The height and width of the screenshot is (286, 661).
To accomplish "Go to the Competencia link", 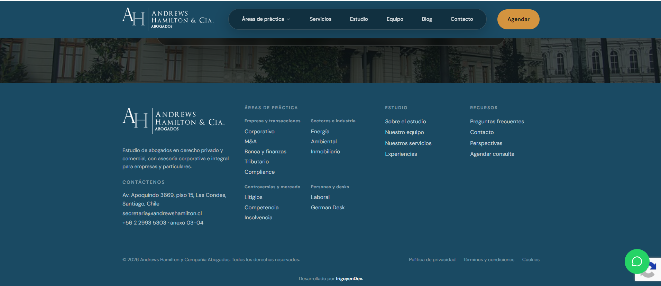I will (x=261, y=208).
